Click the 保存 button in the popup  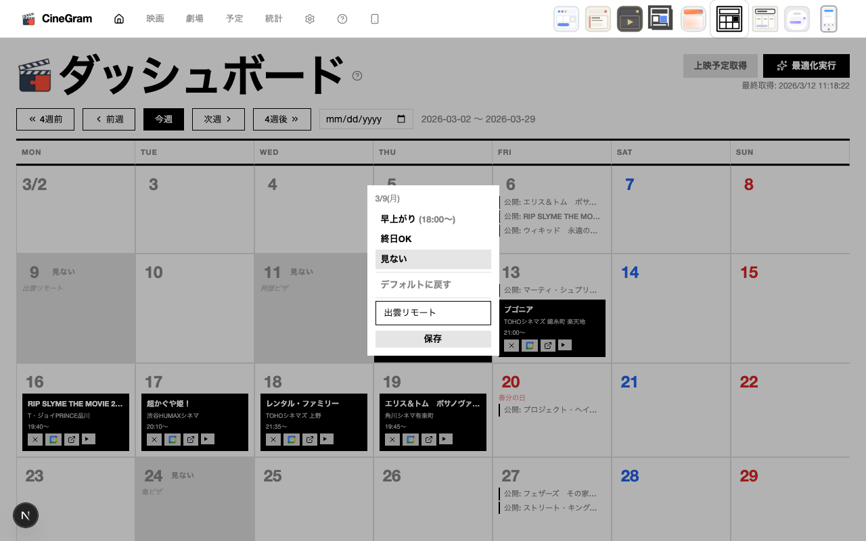(x=433, y=339)
